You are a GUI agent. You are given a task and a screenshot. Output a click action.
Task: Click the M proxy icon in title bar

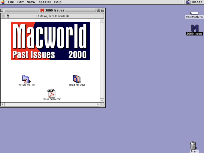point(42,11)
